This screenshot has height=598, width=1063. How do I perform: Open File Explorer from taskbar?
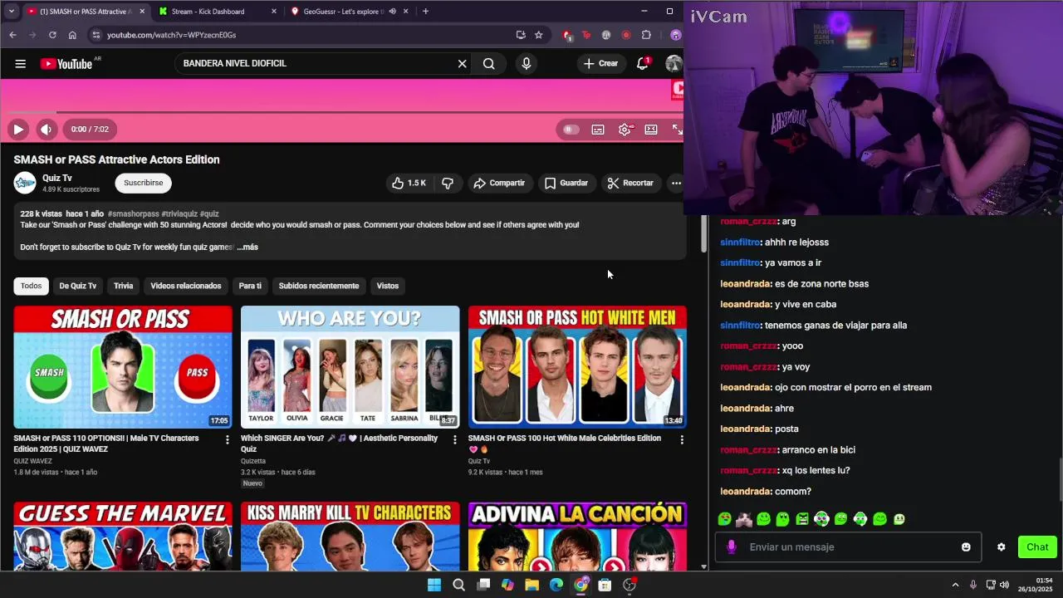pyautogui.click(x=531, y=585)
